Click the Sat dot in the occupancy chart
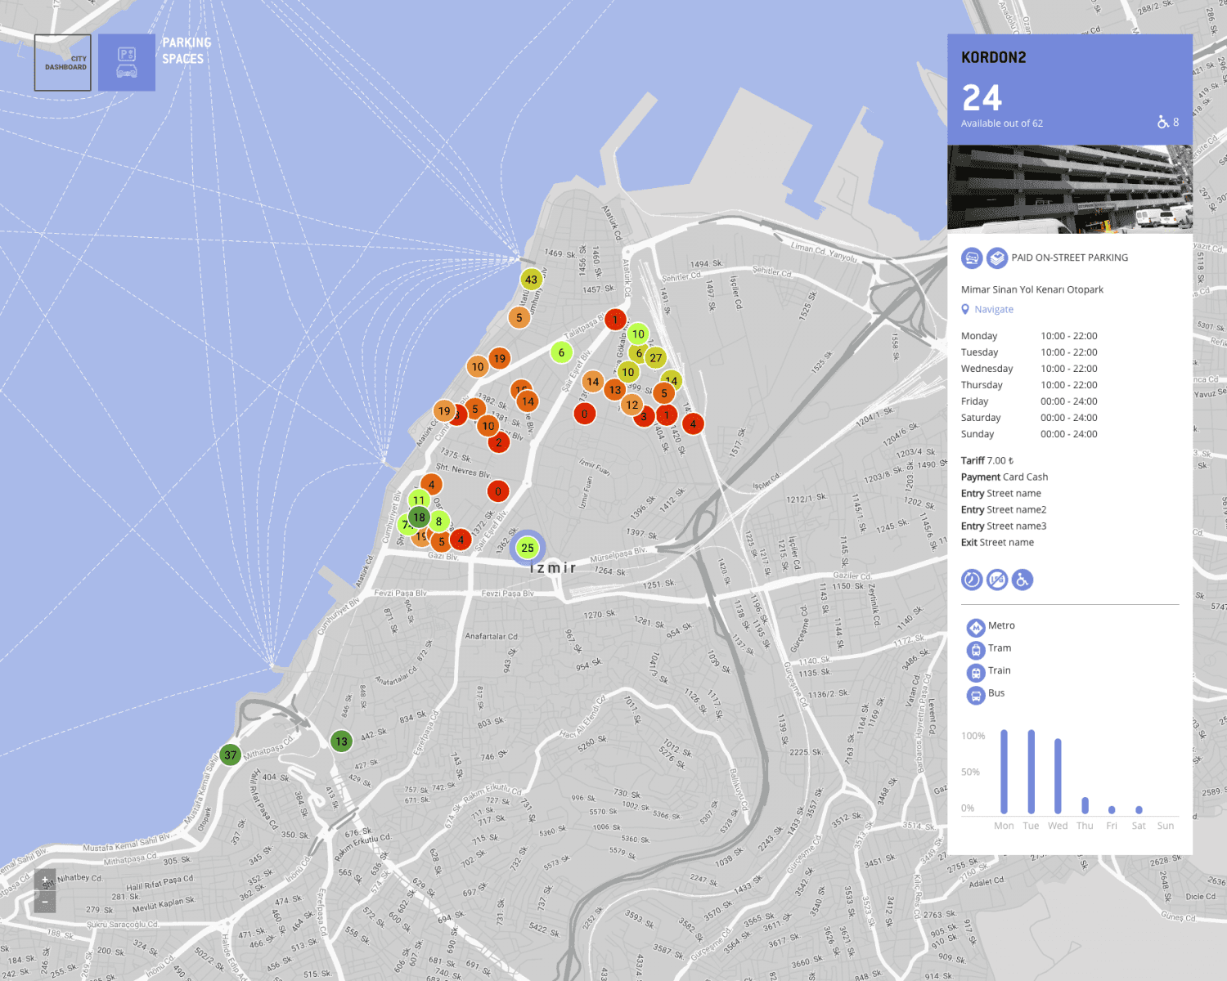The image size is (1227, 981). coord(1139,810)
